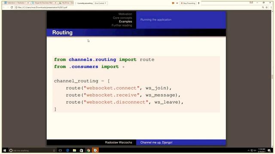Image resolution: width=275 pixels, height=154 pixels.
Task: Click the pin icon on the presenting bar
Action: [199, 3]
